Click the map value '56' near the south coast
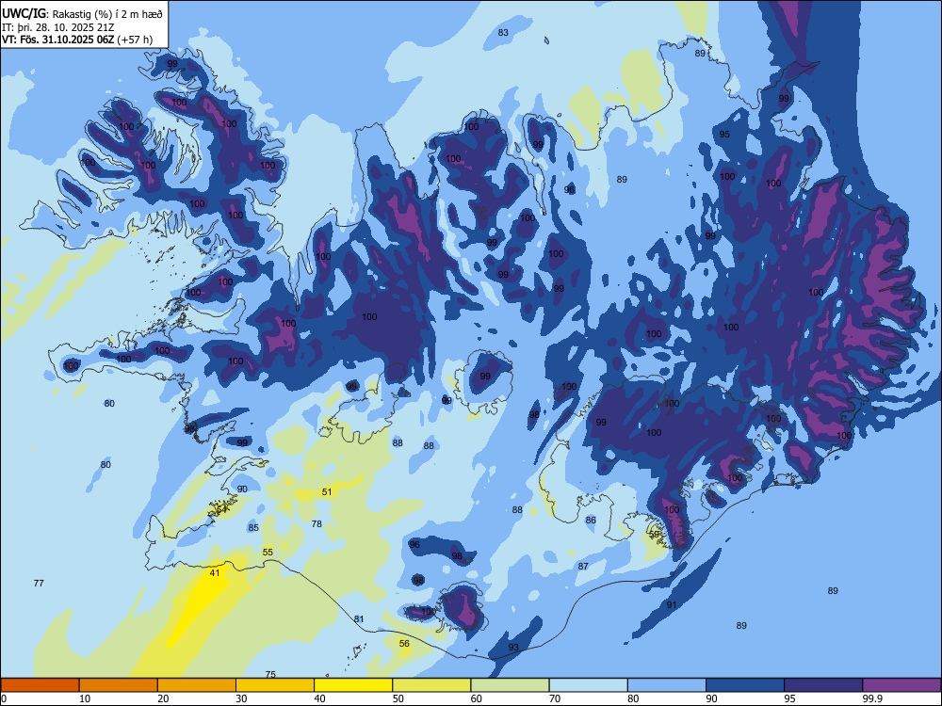Screen dimensions: 942x706 point(404,644)
